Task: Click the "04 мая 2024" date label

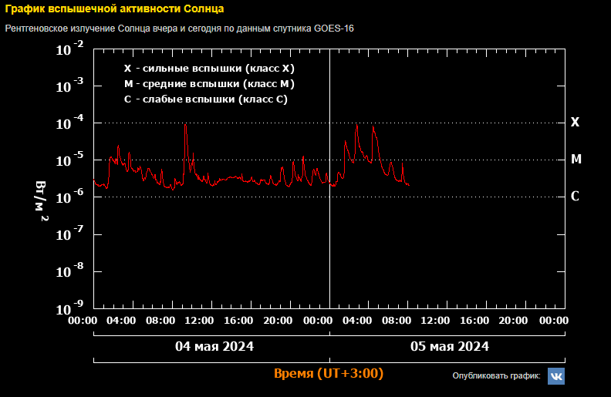Action: (x=214, y=346)
